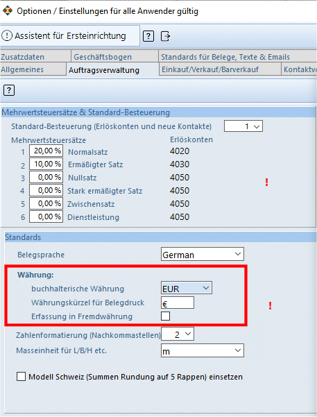Open help icon below Allgemeines tab
The width and height of the screenshot is (317, 417).
9,90
